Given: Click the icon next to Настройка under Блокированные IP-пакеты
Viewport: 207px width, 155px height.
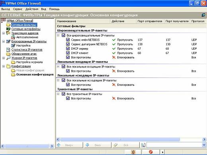Looking at the screenshot, I should (x=13, y=45).
